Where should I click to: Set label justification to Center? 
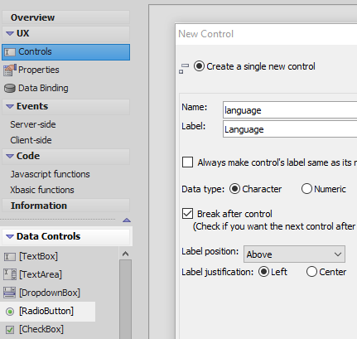coord(311,272)
